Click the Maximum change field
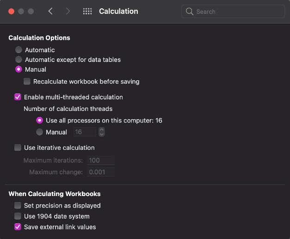 point(100,172)
